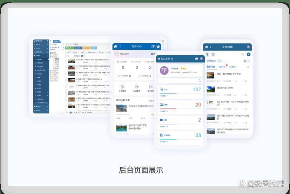This screenshot has width=290, height=194.
Task: Open the world map thumbnail in 文章管理 list
Action: pyautogui.click(x=210, y=103)
